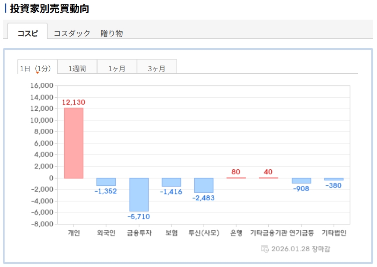The height and width of the screenshot is (267, 377).
Task: Click the blue 보험 bar
Action: [171, 182]
